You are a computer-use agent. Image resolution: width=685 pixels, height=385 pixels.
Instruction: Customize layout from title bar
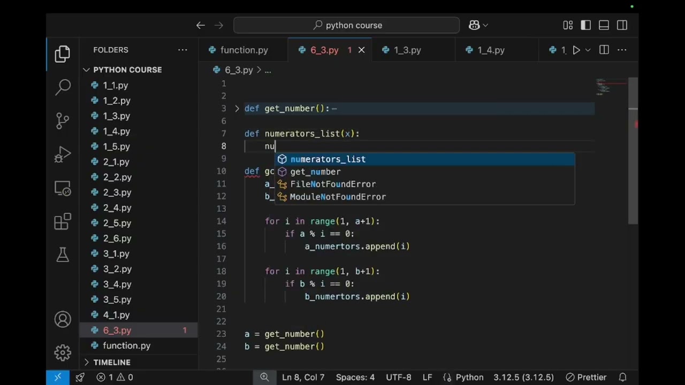[568, 25]
